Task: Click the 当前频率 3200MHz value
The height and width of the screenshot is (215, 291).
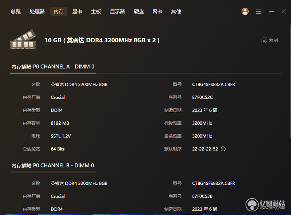Action: [x=202, y=136]
